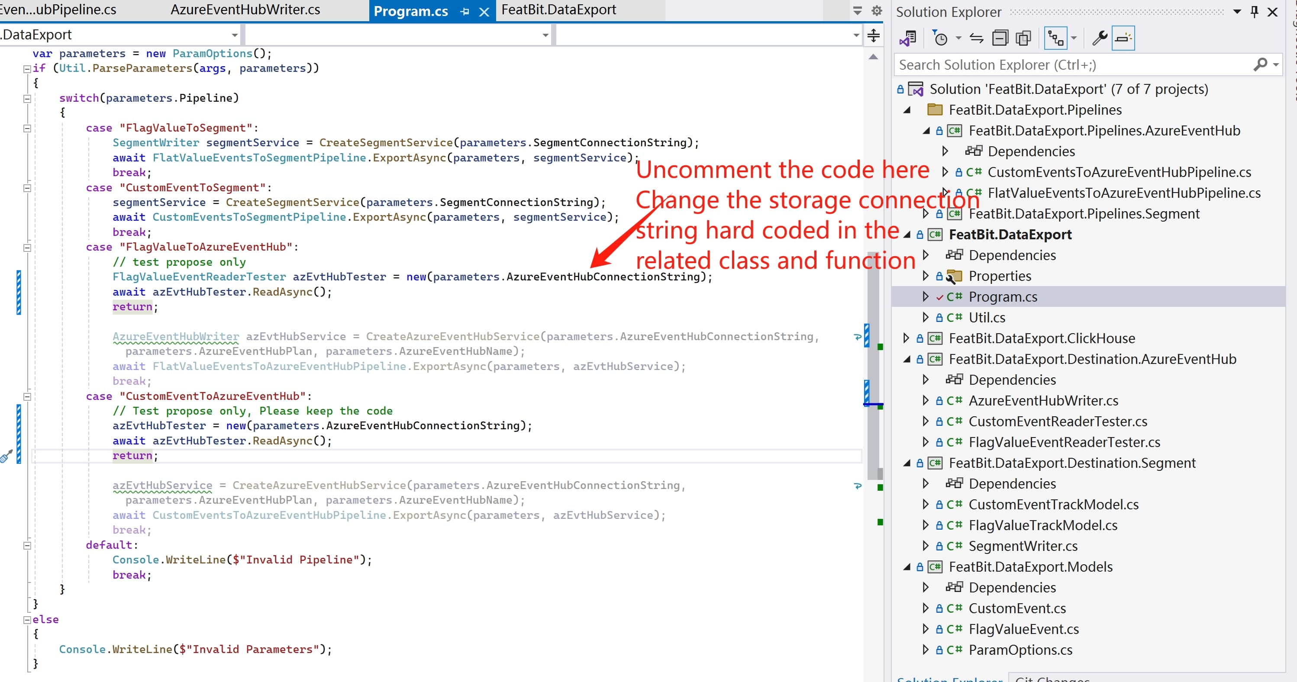Toggle nested file view button

(1055, 38)
